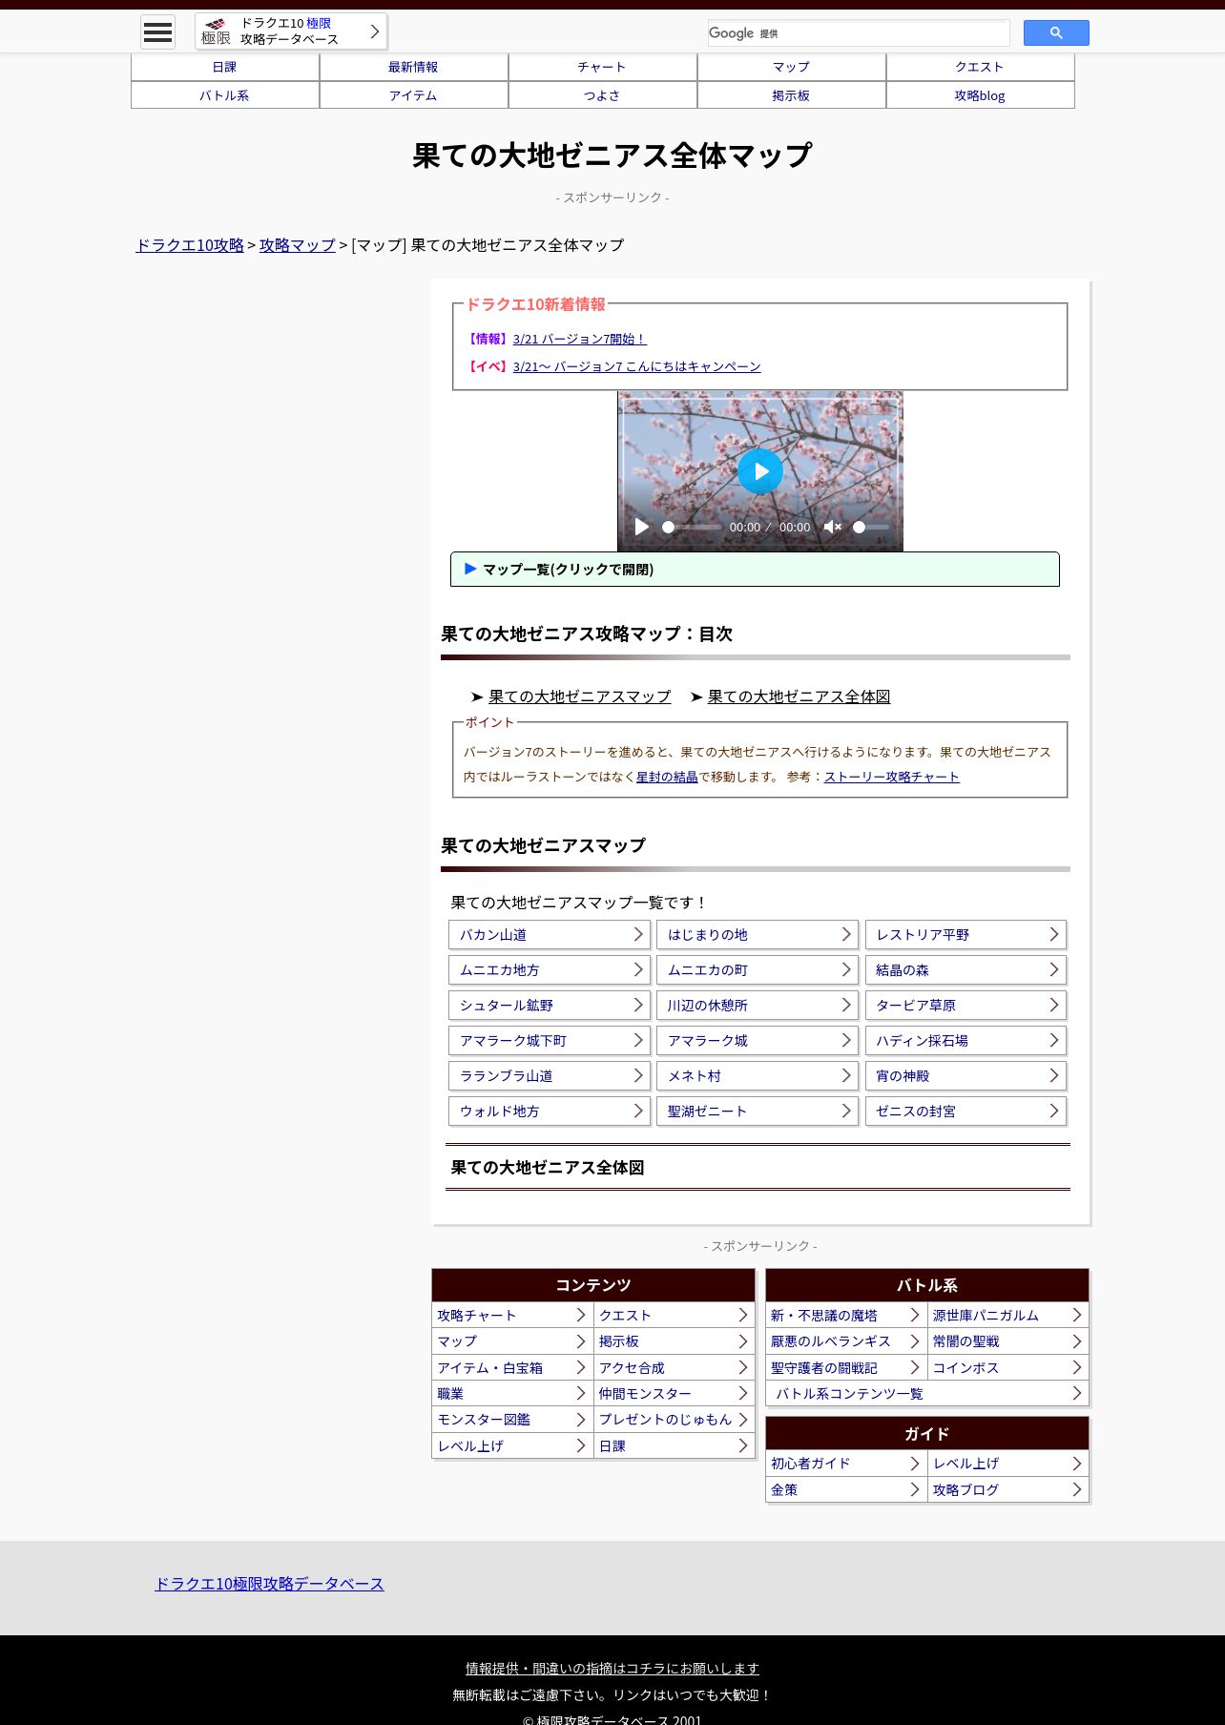Viewport: 1225px width, 1725px height.
Task: Open the ドラクエ10極限攻略データベース footer link
Action: (269, 1584)
